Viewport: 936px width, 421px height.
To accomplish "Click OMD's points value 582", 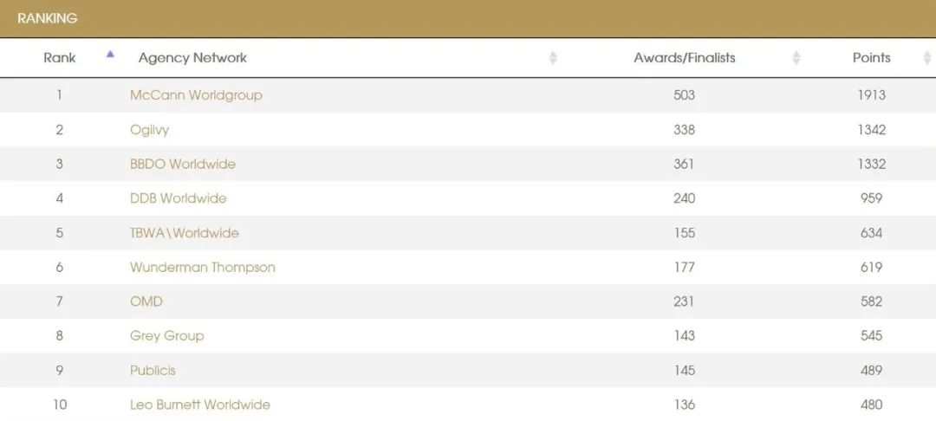I will click(x=872, y=301).
